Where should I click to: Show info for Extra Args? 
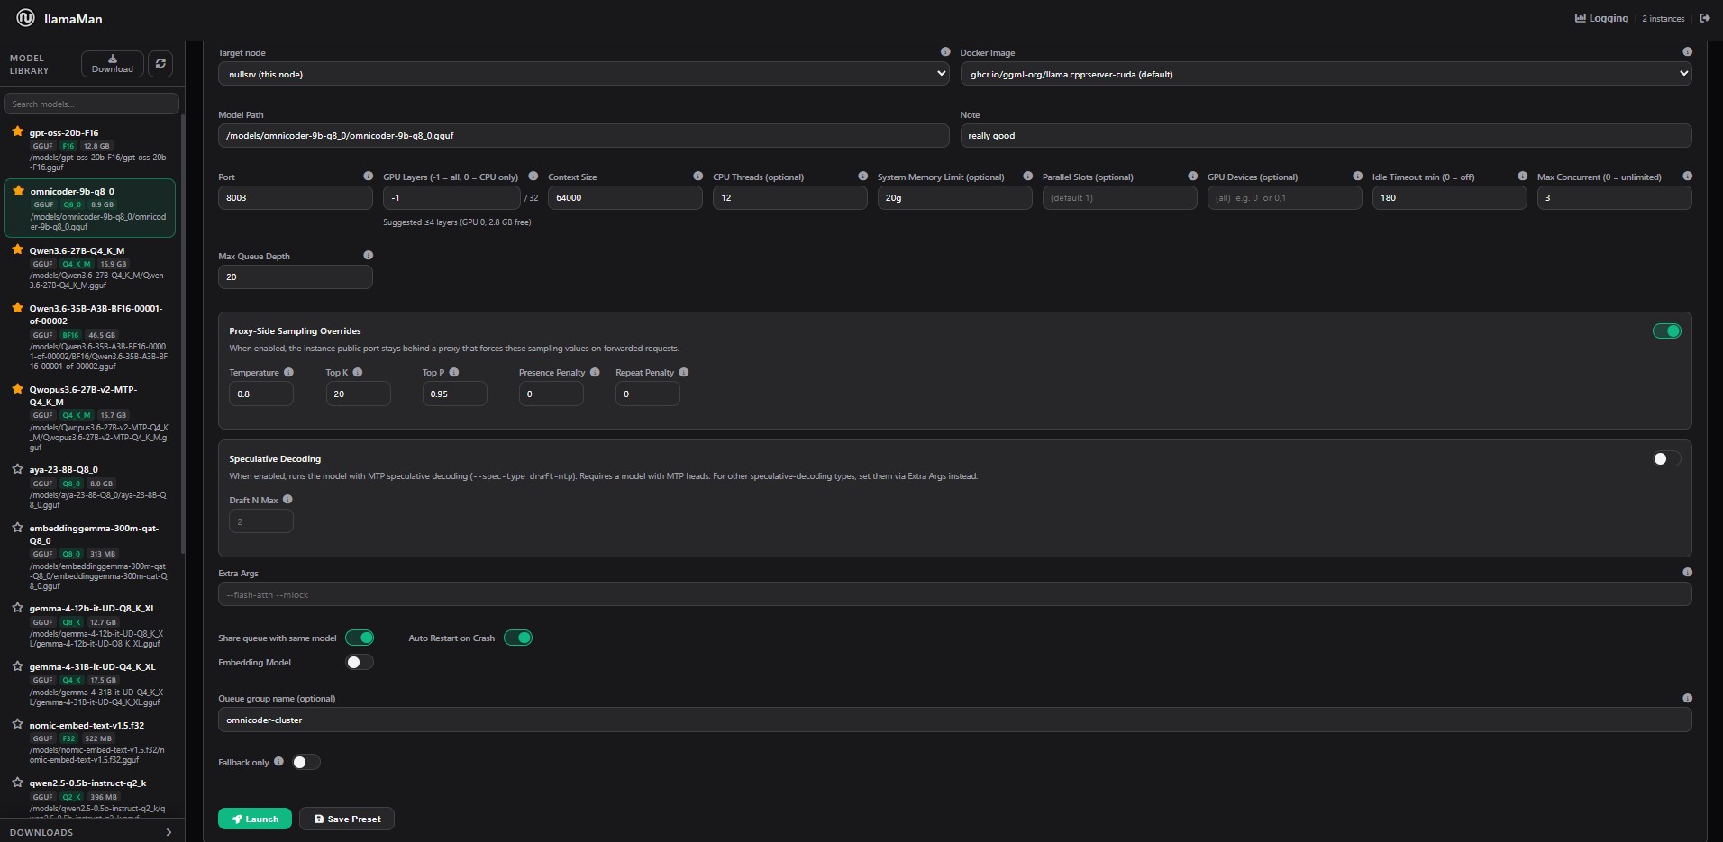(x=1687, y=572)
